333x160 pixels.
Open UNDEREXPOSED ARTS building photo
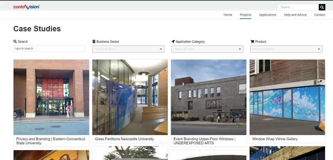point(209,97)
